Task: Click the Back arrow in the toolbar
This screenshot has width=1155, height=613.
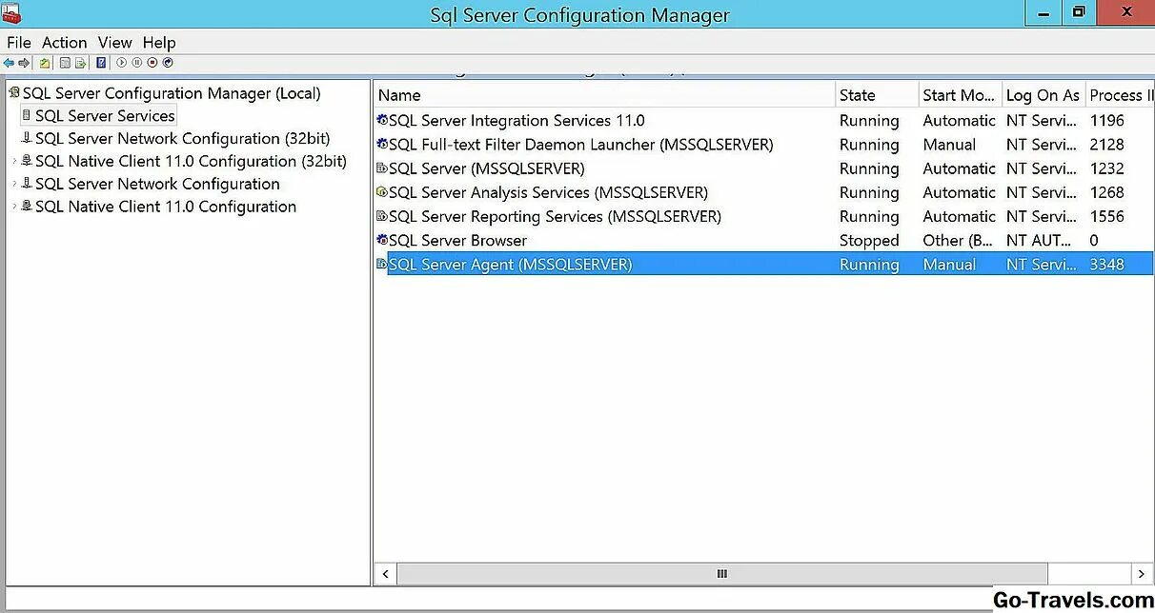Action: (9, 63)
